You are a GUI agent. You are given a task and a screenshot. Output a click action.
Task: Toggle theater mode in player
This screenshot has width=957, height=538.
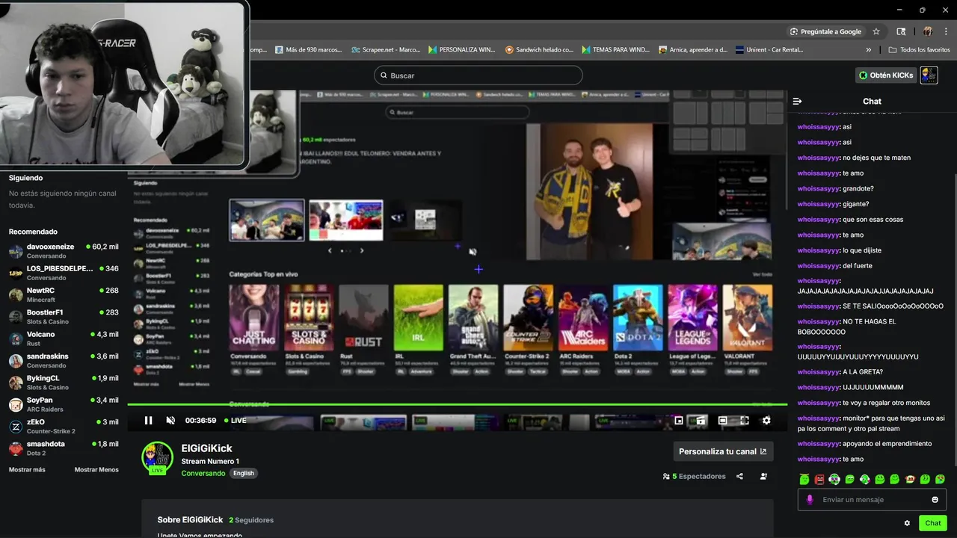coord(722,421)
